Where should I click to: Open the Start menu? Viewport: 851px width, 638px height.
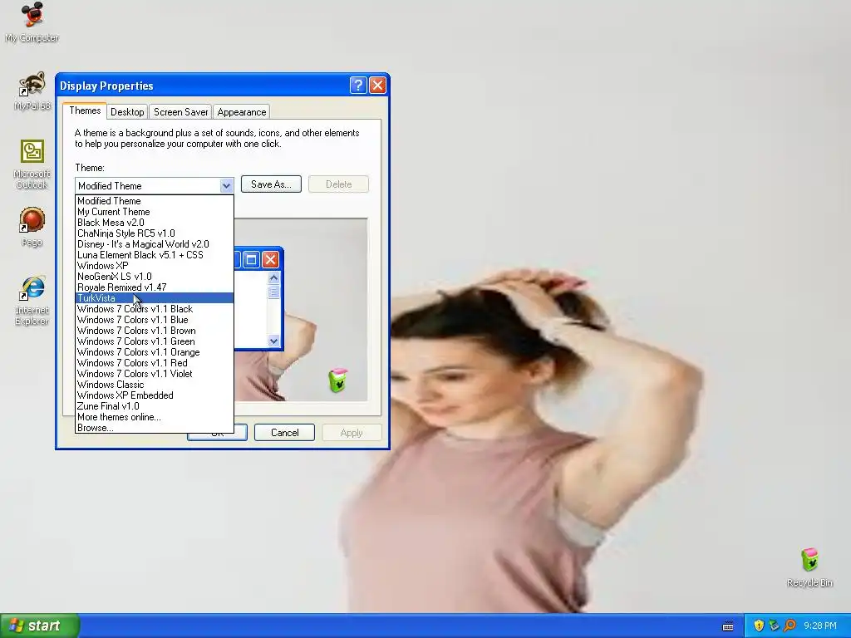(x=40, y=626)
